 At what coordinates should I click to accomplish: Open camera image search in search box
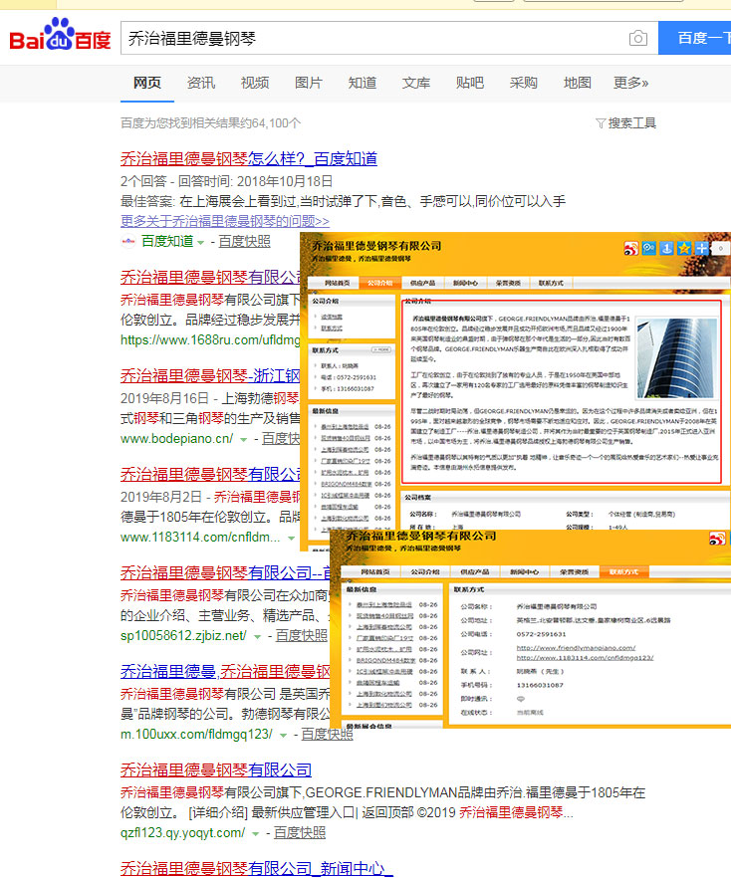[x=637, y=39]
